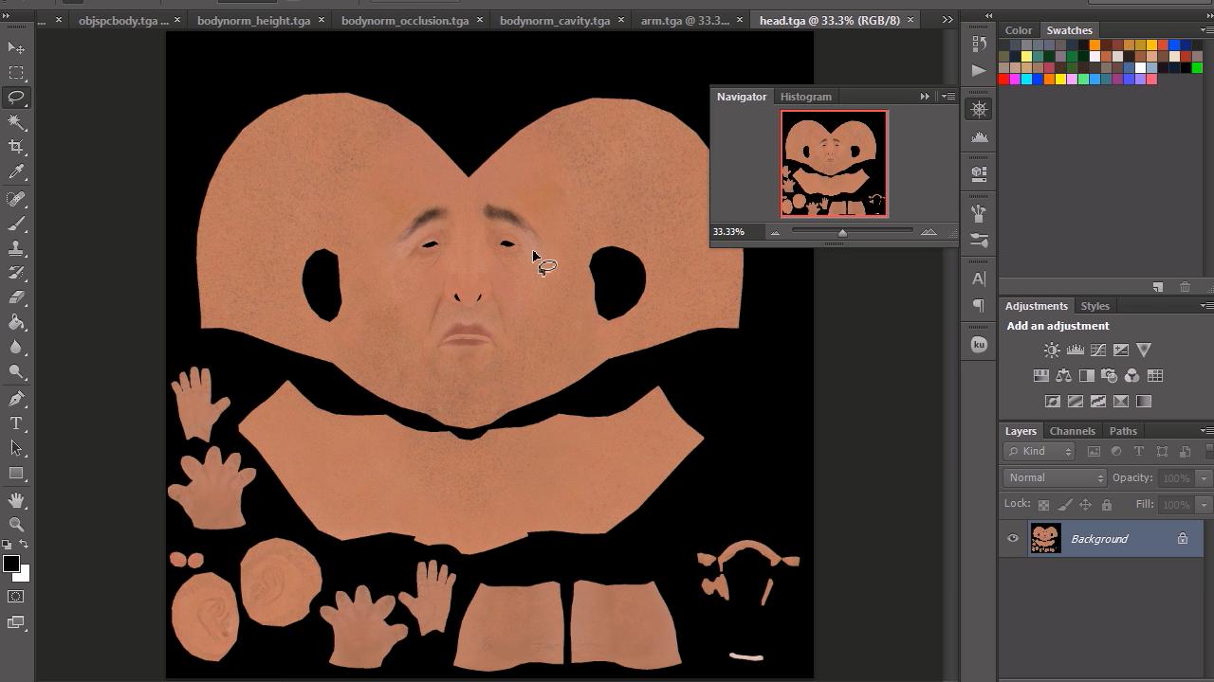Expand the Opacity slider dropdown arrow
Image resolution: width=1214 pixels, height=682 pixels.
pos(1204,478)
